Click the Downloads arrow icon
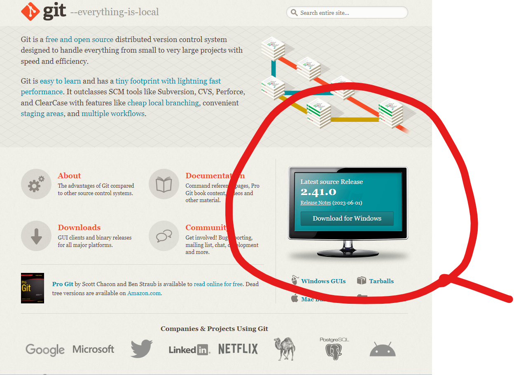The image size is (514, 375). (37, 236)
